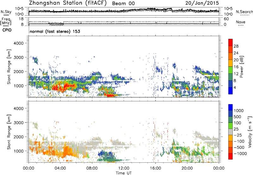Select the "CPID" label

[x=7, y=30]
